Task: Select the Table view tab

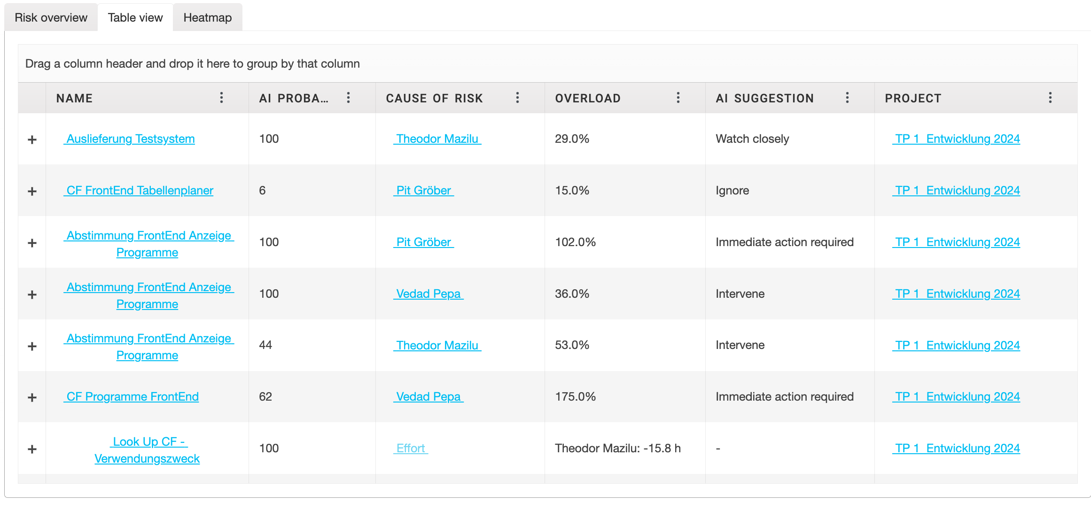Action: (x=135, y=17)
